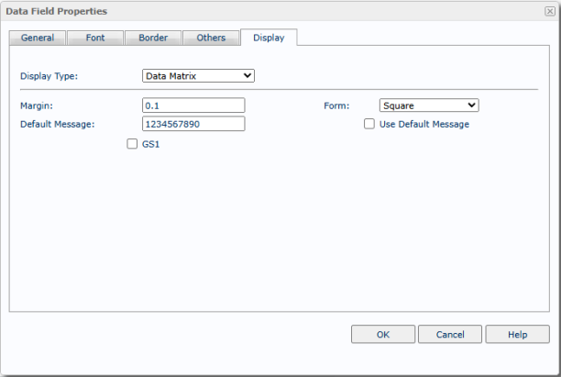Tick the GS1 checkbox
The width and height of the screenshot is (561, 377).
click(132, 144)
